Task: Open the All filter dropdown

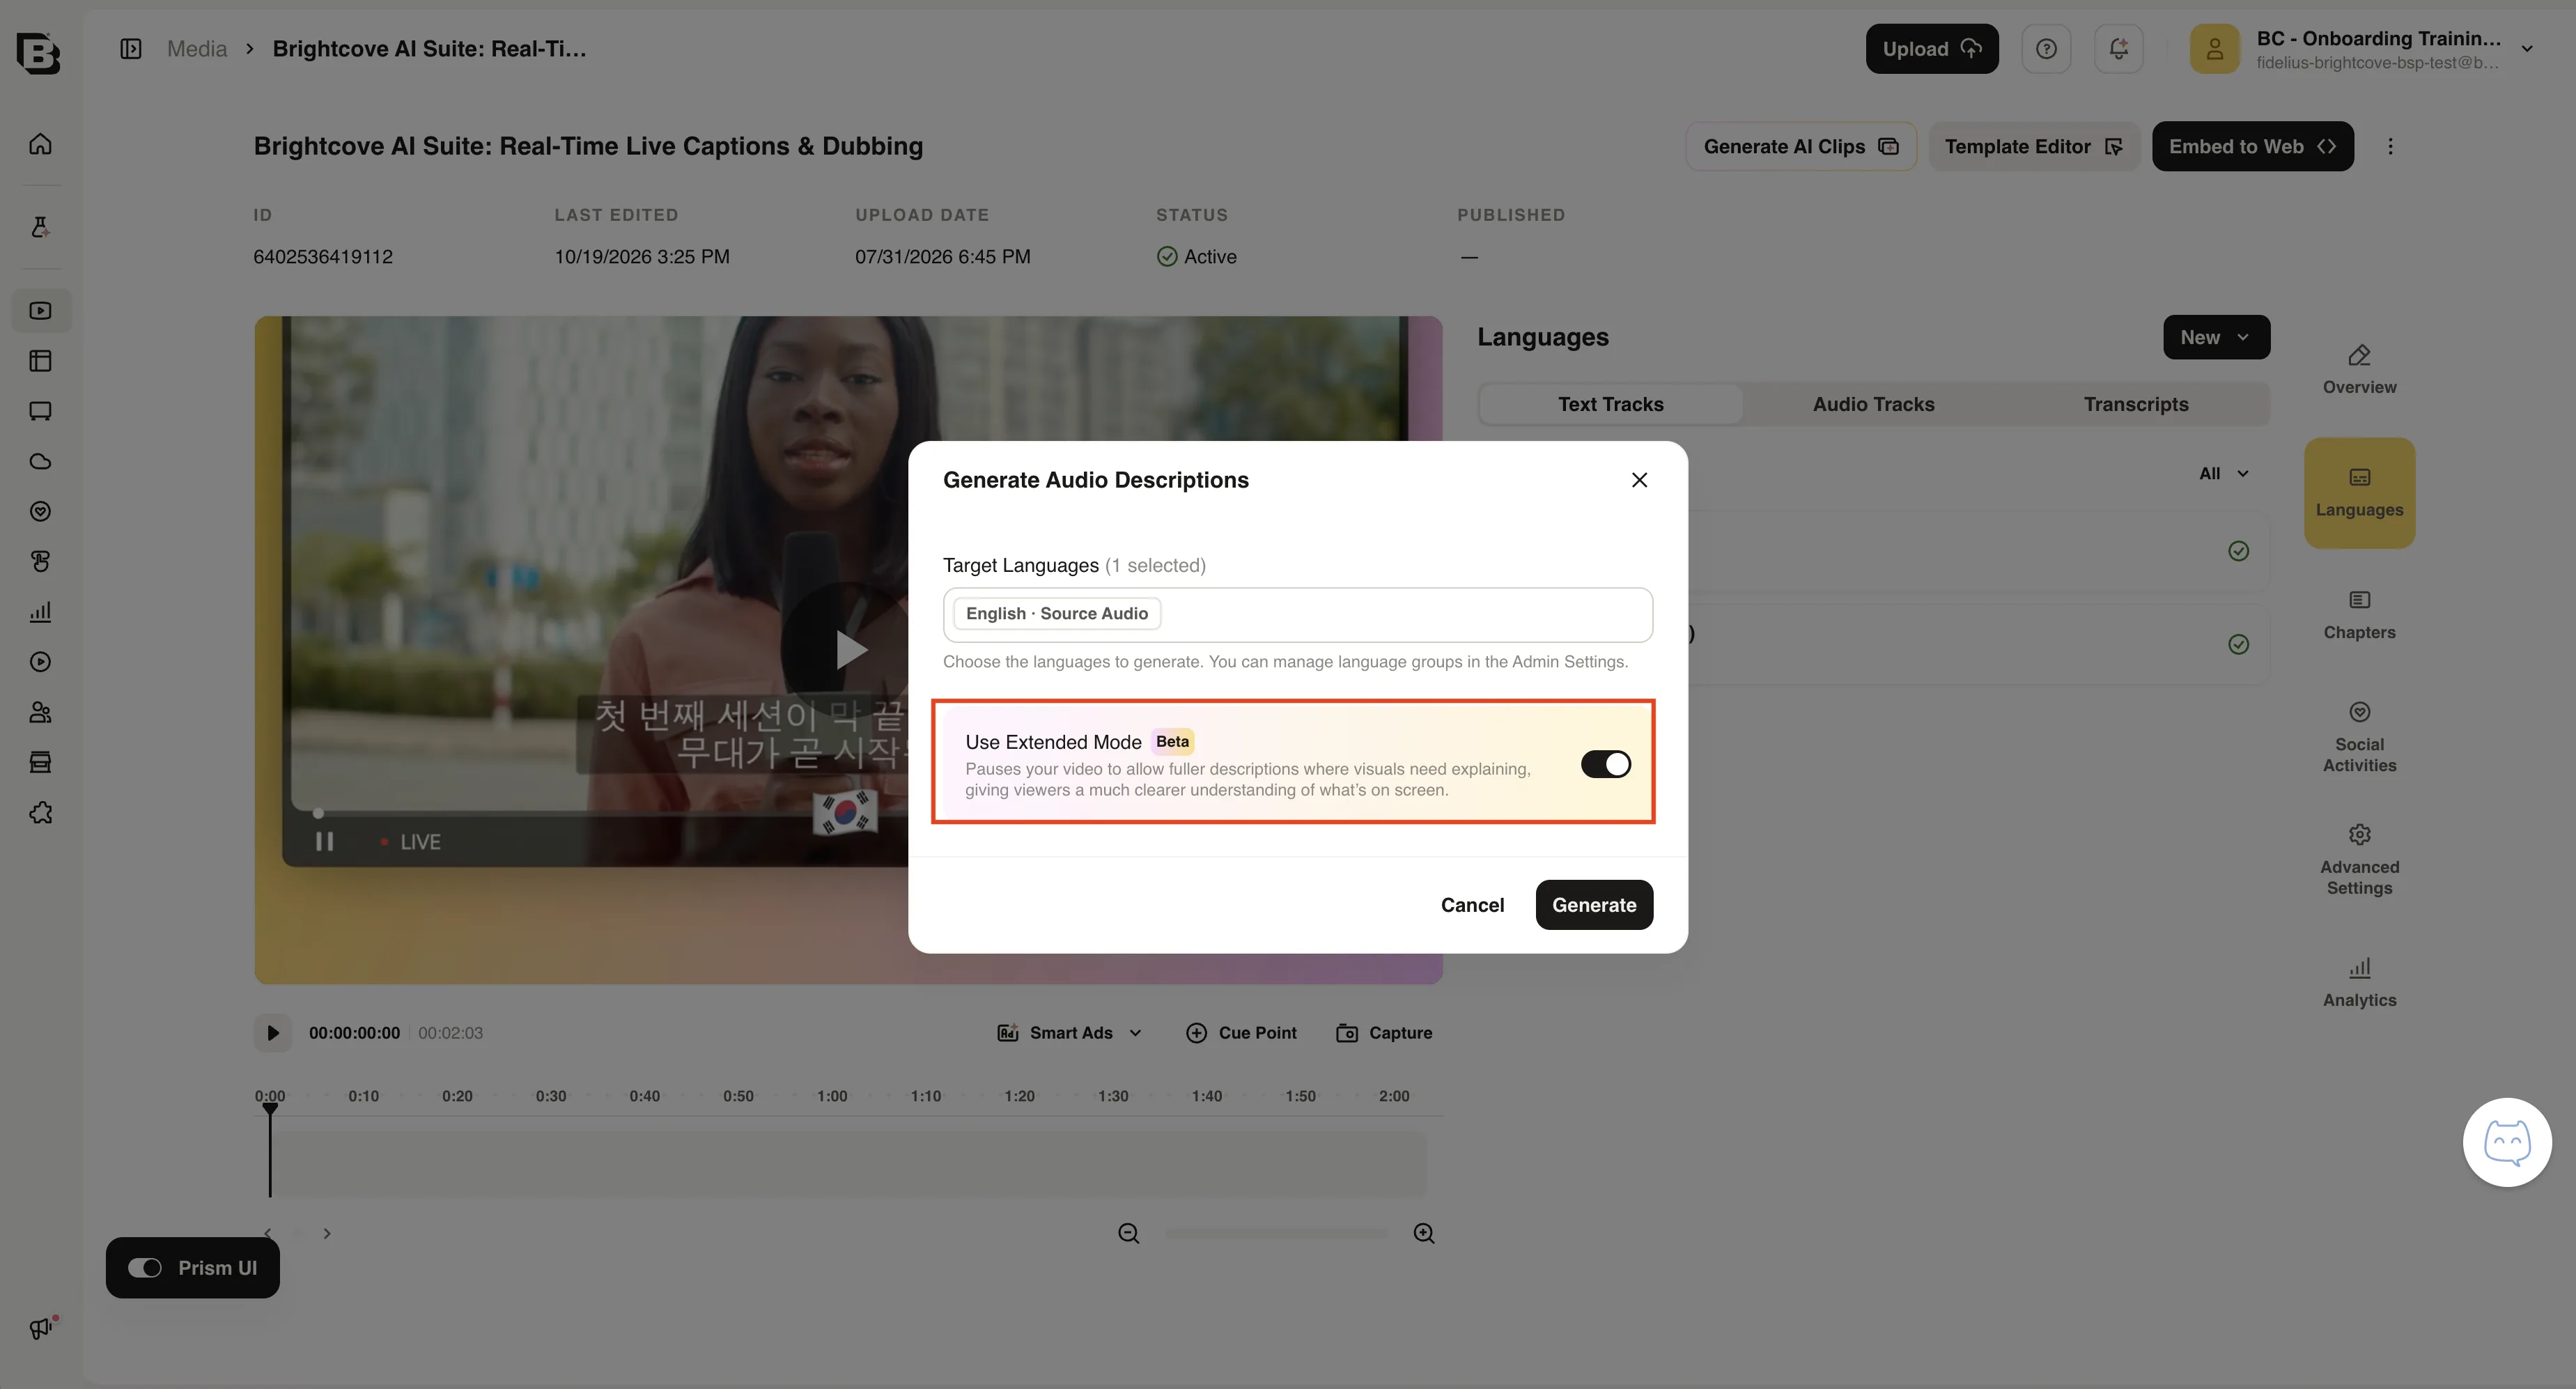Action: click(x=2223, y=473)
